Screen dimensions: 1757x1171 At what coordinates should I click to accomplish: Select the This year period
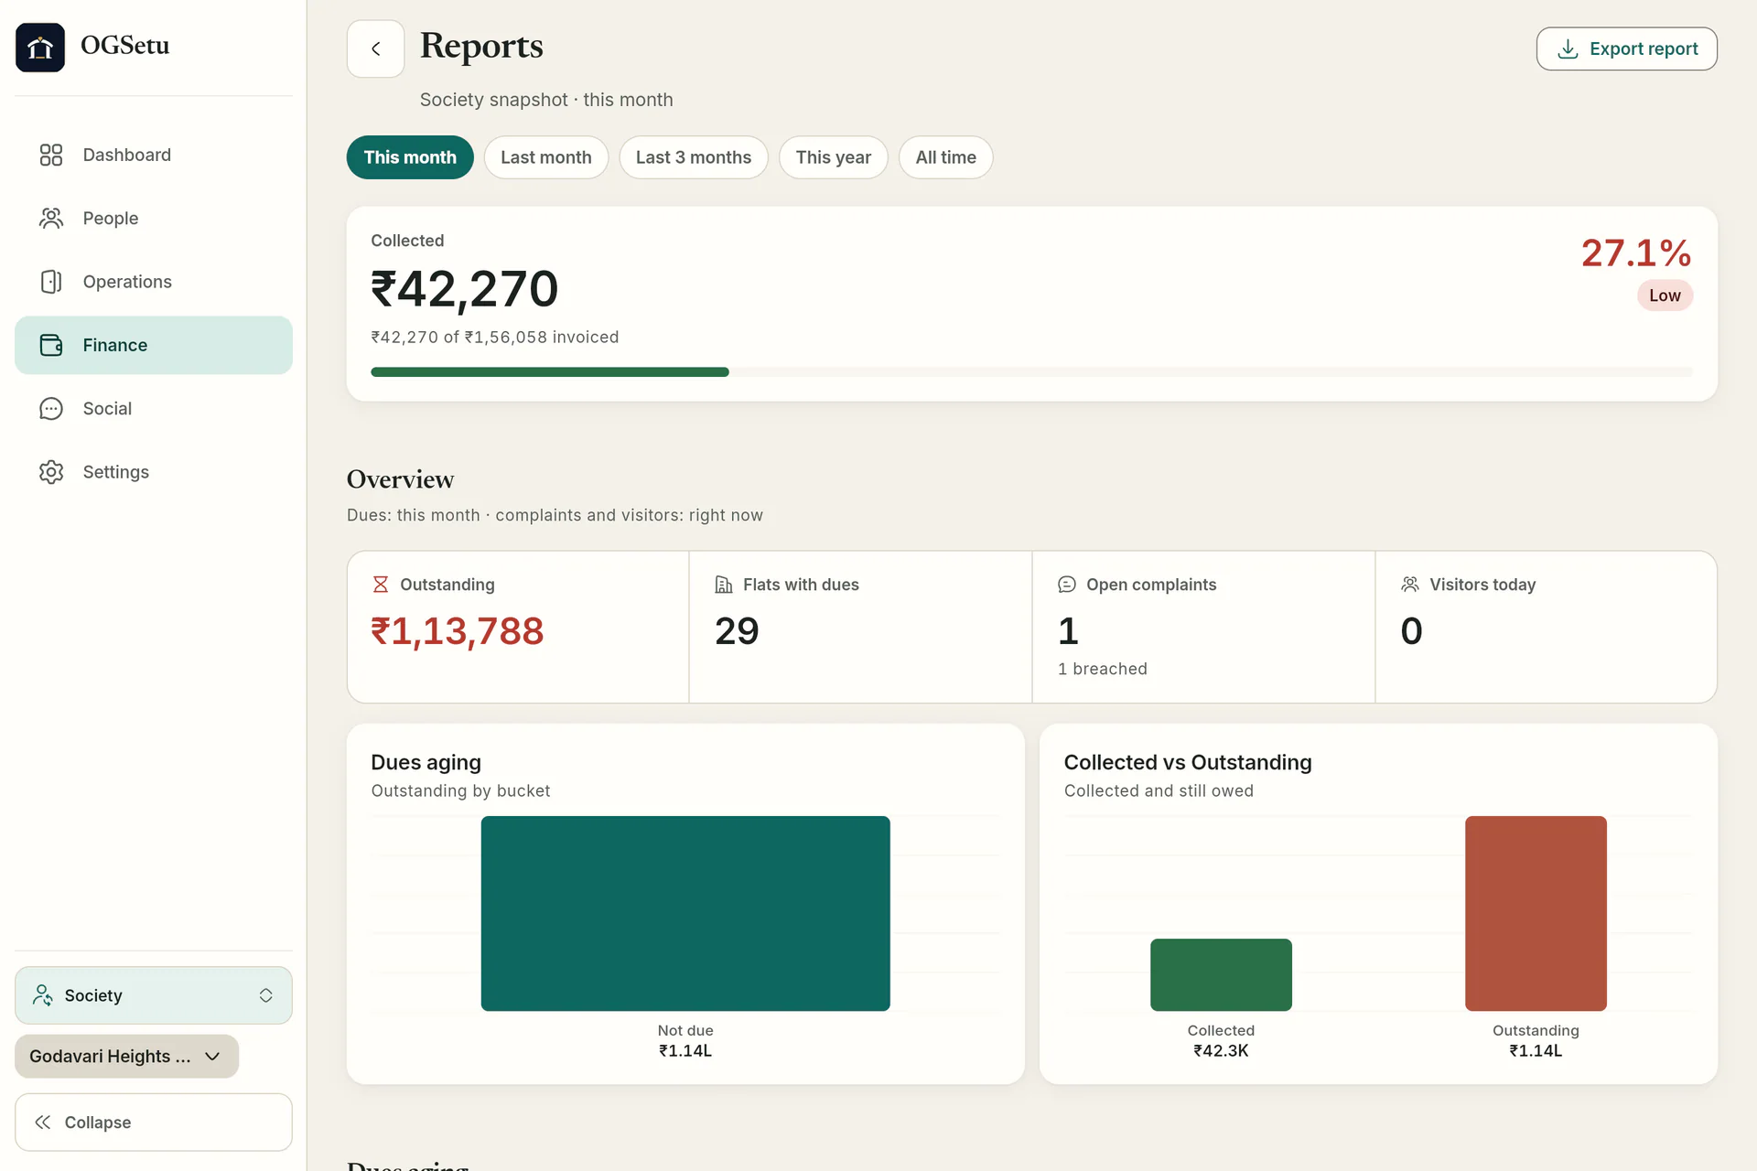pyautogui.click(x=834, y=157)
